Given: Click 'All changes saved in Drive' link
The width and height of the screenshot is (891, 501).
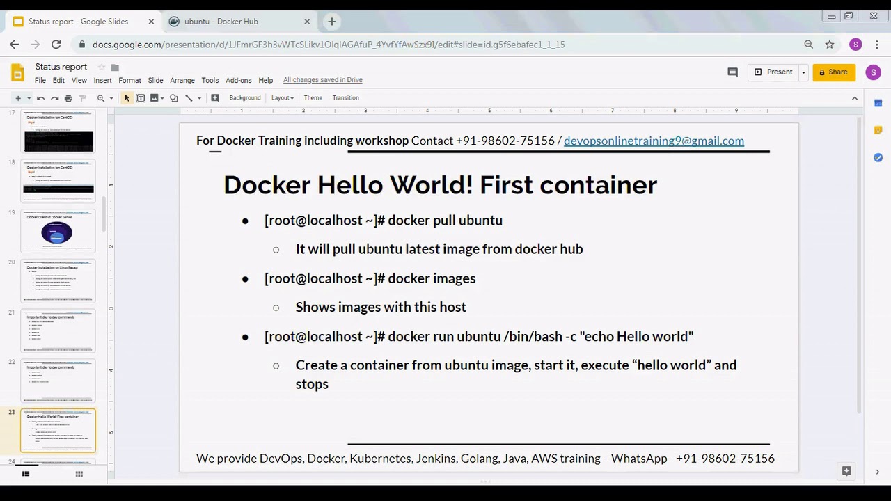Looking at the screenshot, I should (323, 80).
